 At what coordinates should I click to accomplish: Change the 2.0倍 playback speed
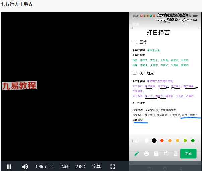(80, 167)
